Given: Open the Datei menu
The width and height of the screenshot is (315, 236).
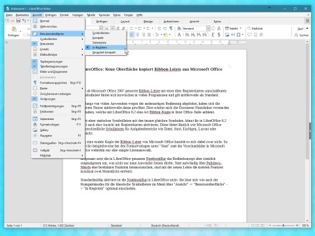Looking at the screenshot, I should click(x=9, y=15).
